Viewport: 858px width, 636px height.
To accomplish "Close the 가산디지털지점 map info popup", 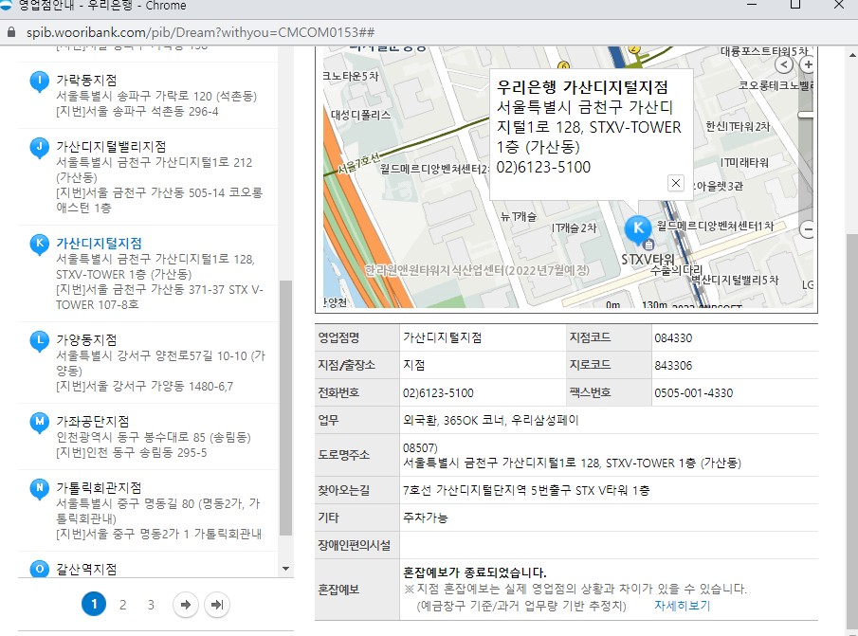I will point(676,183).
